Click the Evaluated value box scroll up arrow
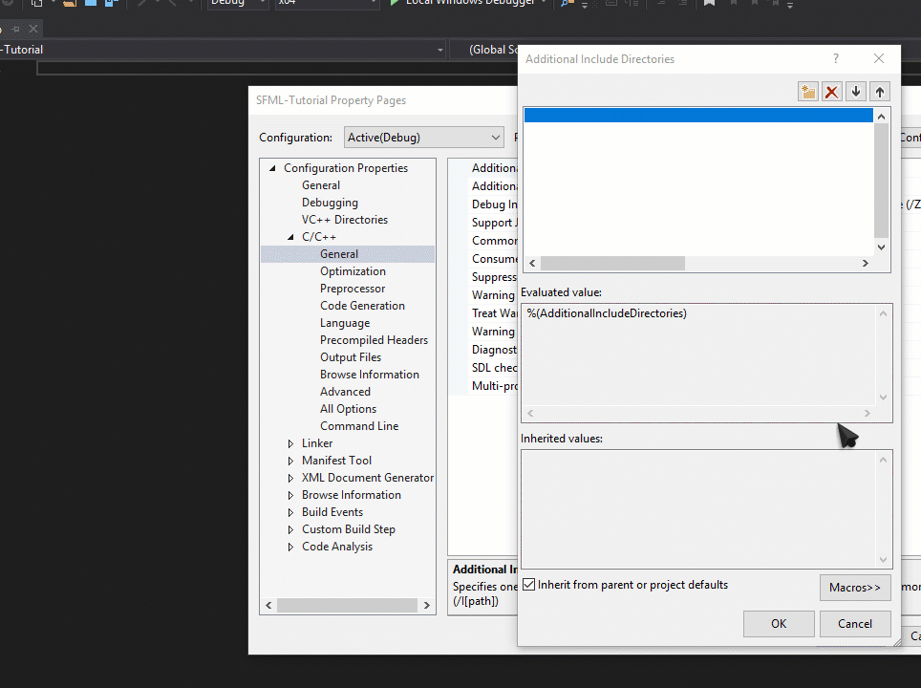This screenshot has width=921, height=688. 883,313
